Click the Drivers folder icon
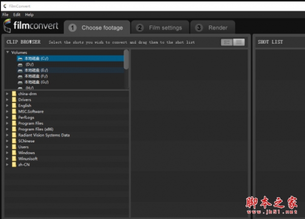Viewport: 305px width, 219px height. 14,99
